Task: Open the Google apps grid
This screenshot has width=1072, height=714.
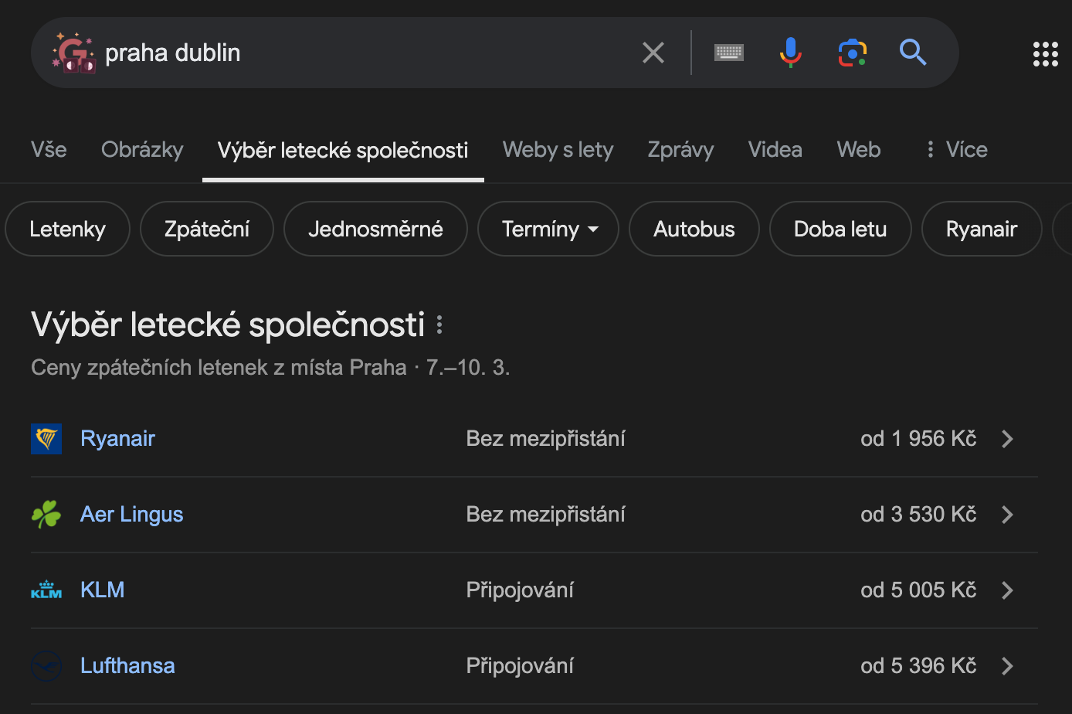Action: point(1045,53)
